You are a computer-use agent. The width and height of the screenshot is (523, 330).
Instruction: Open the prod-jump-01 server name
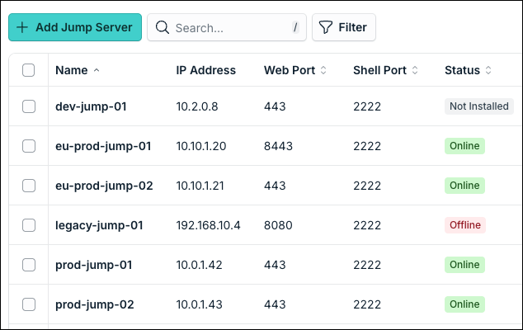pyautogui.click(x=94, y=265)
